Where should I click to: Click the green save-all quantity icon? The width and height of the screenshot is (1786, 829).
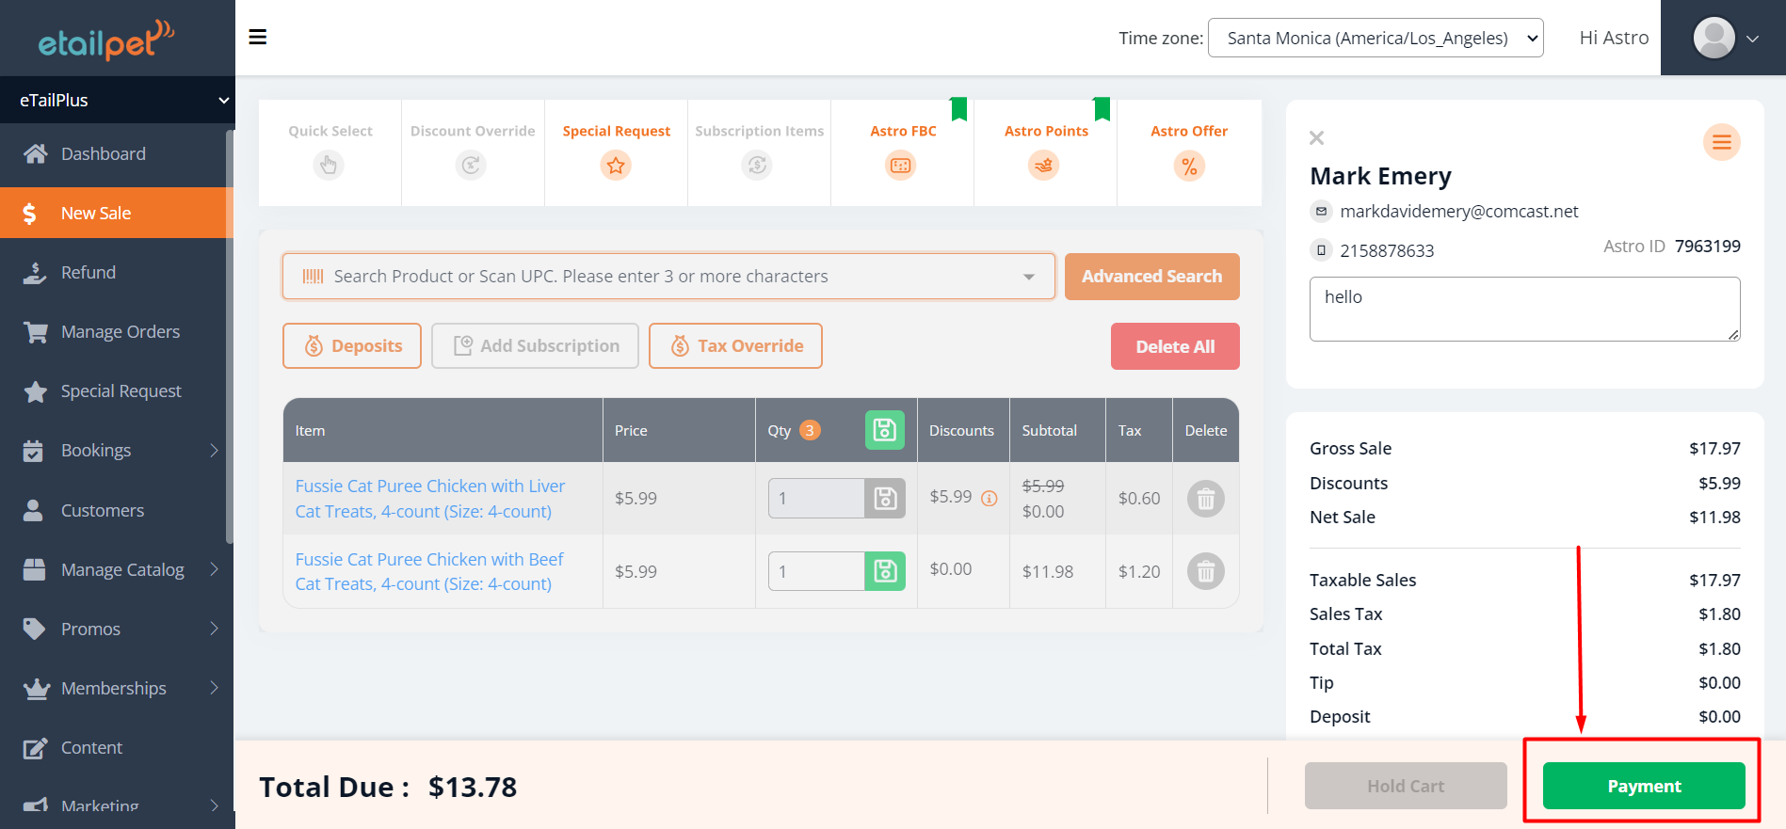click(884, 430)
